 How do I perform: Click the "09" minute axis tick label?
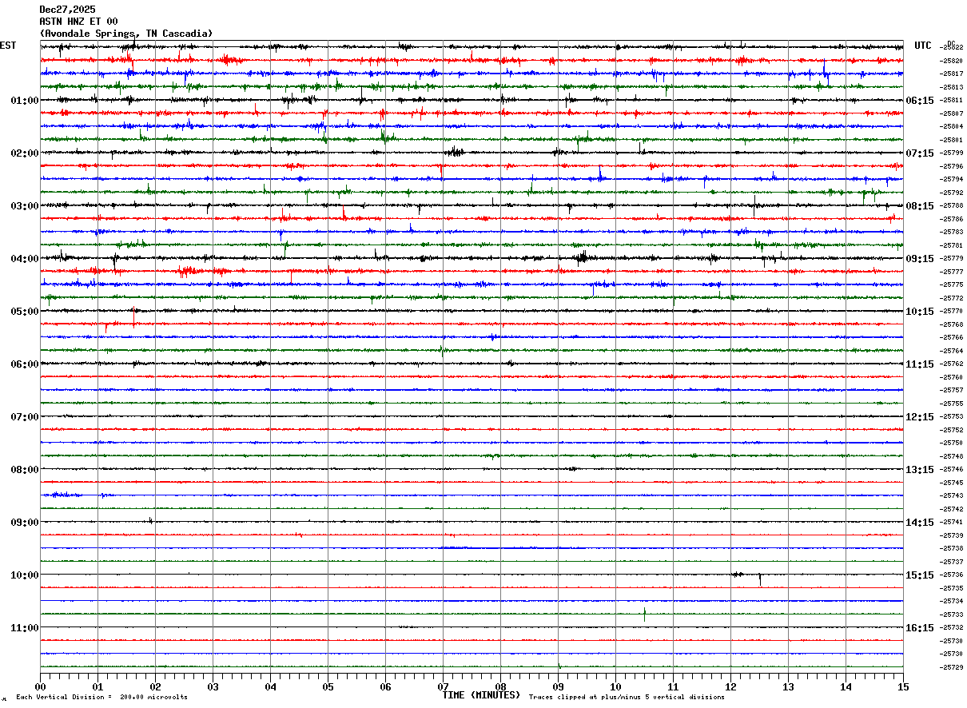pos(558,687)
